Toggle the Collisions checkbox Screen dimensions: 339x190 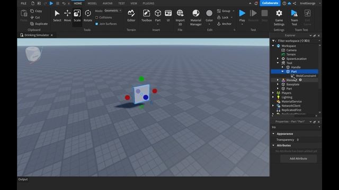tap(96, 17)
